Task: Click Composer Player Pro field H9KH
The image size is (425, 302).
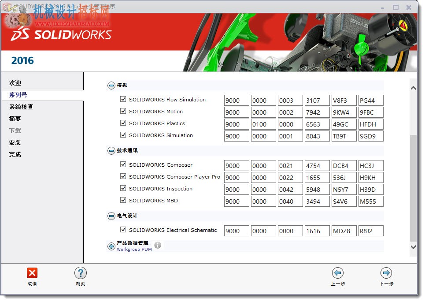Action: coord(371,178)
